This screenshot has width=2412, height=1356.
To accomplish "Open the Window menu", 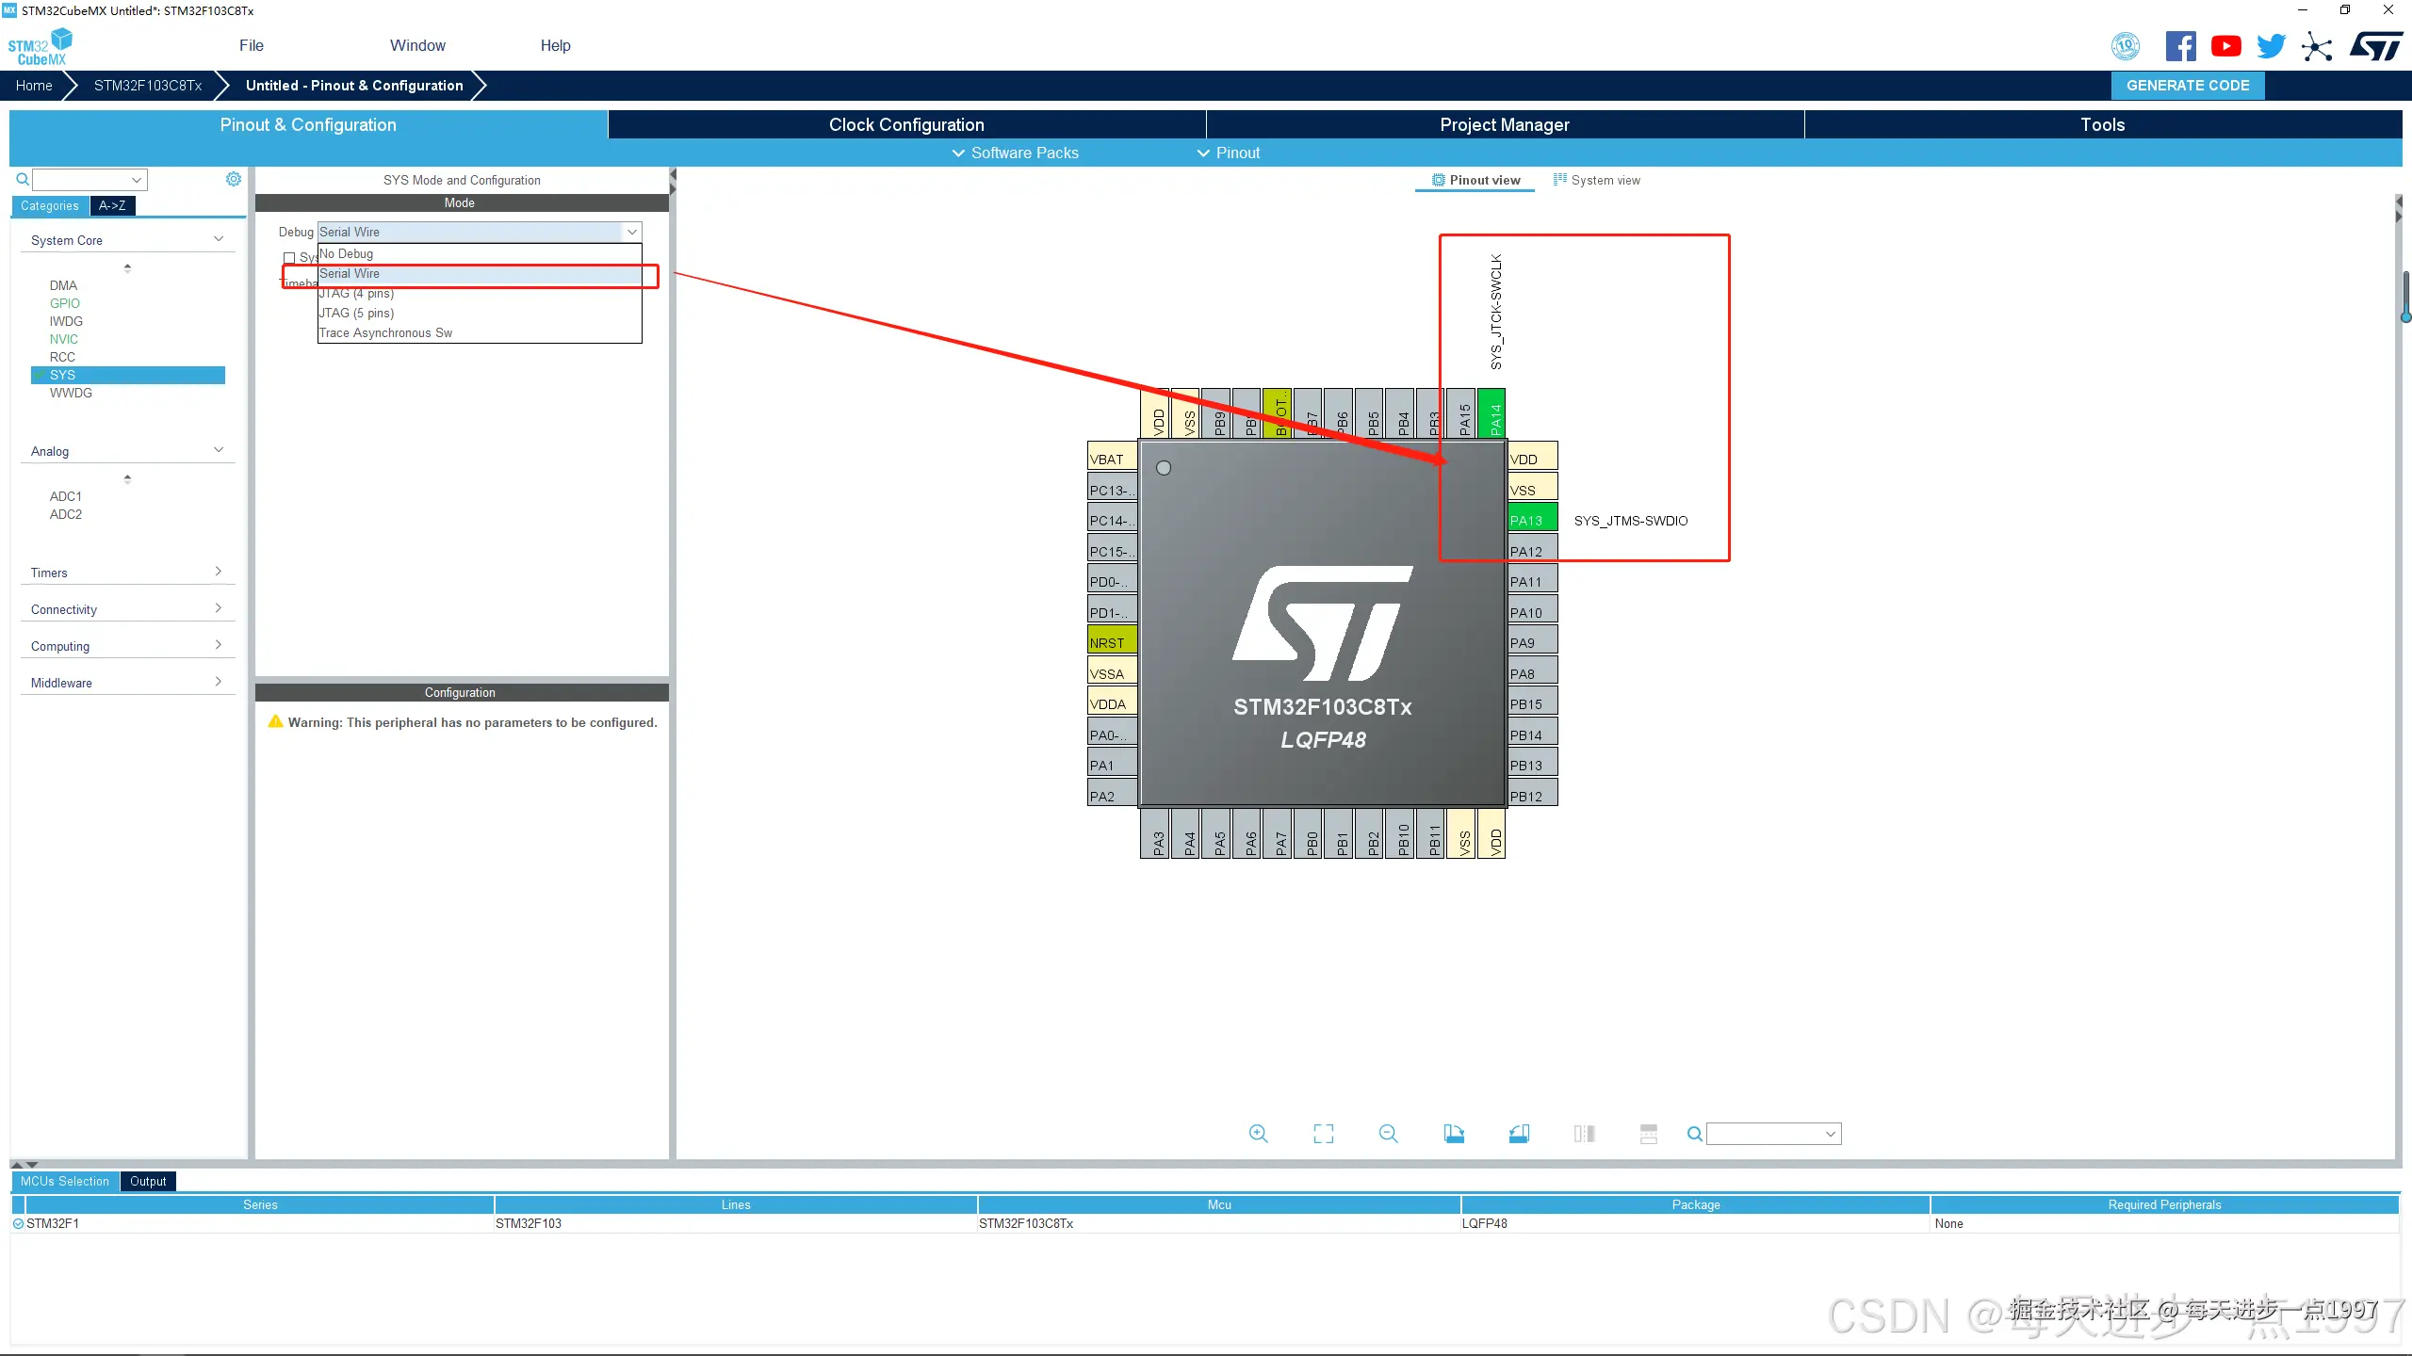I will [x=417, y=45].
